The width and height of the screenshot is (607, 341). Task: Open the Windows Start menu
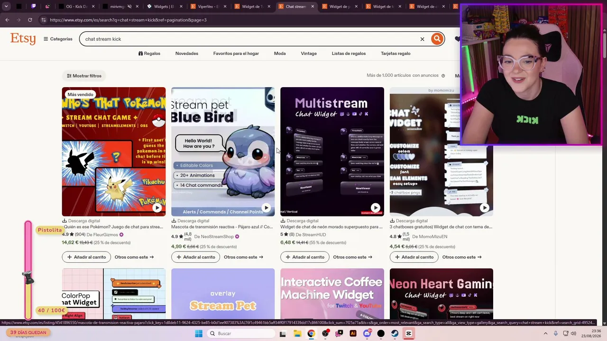[199, 333]
